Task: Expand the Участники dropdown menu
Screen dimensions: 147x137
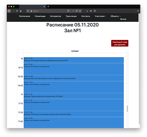Action: (x=100, y=16)
